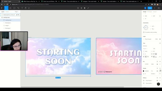
Task: Open the Page 1 dropdown
Action: [x=17, y=12]
